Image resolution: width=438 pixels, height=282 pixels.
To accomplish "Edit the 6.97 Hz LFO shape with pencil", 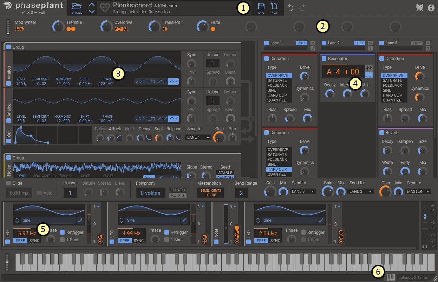I will click(x=80, y=220).
